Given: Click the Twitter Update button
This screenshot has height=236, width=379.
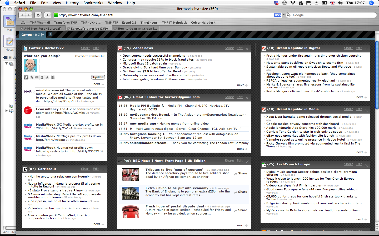Looking at the screenshot, I should point(98,77).
